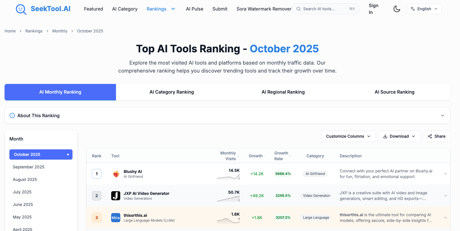Select the AI Monthly Ranking tab
Screen dimensions: 460x231
click(60, 92)
